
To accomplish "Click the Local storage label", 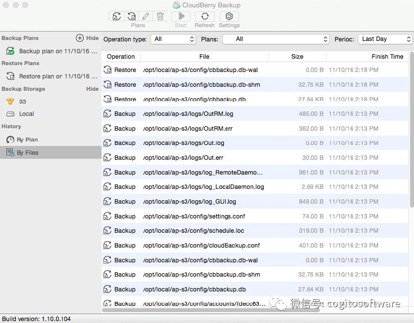I will [27, 114].
